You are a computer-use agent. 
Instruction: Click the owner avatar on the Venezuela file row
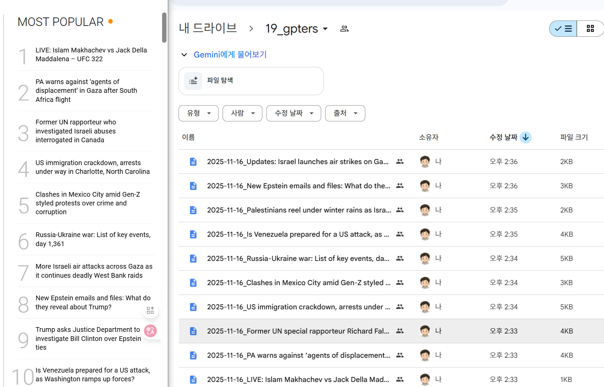click(x=425, y=234)
